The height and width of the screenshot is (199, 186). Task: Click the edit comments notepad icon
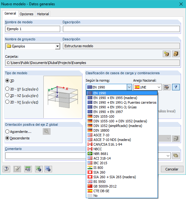17,169
